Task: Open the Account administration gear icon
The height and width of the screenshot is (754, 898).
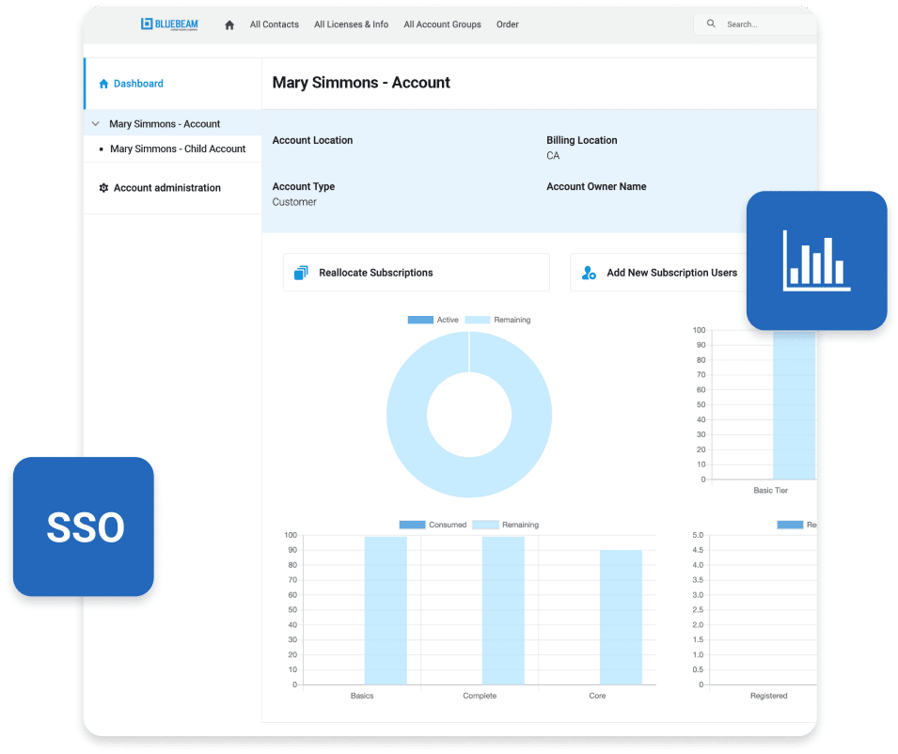Action: coord(103,187)
